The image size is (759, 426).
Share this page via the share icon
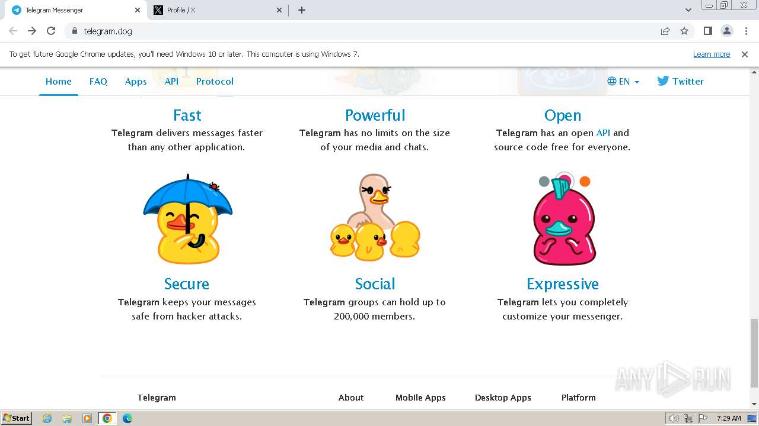[665, 31]
